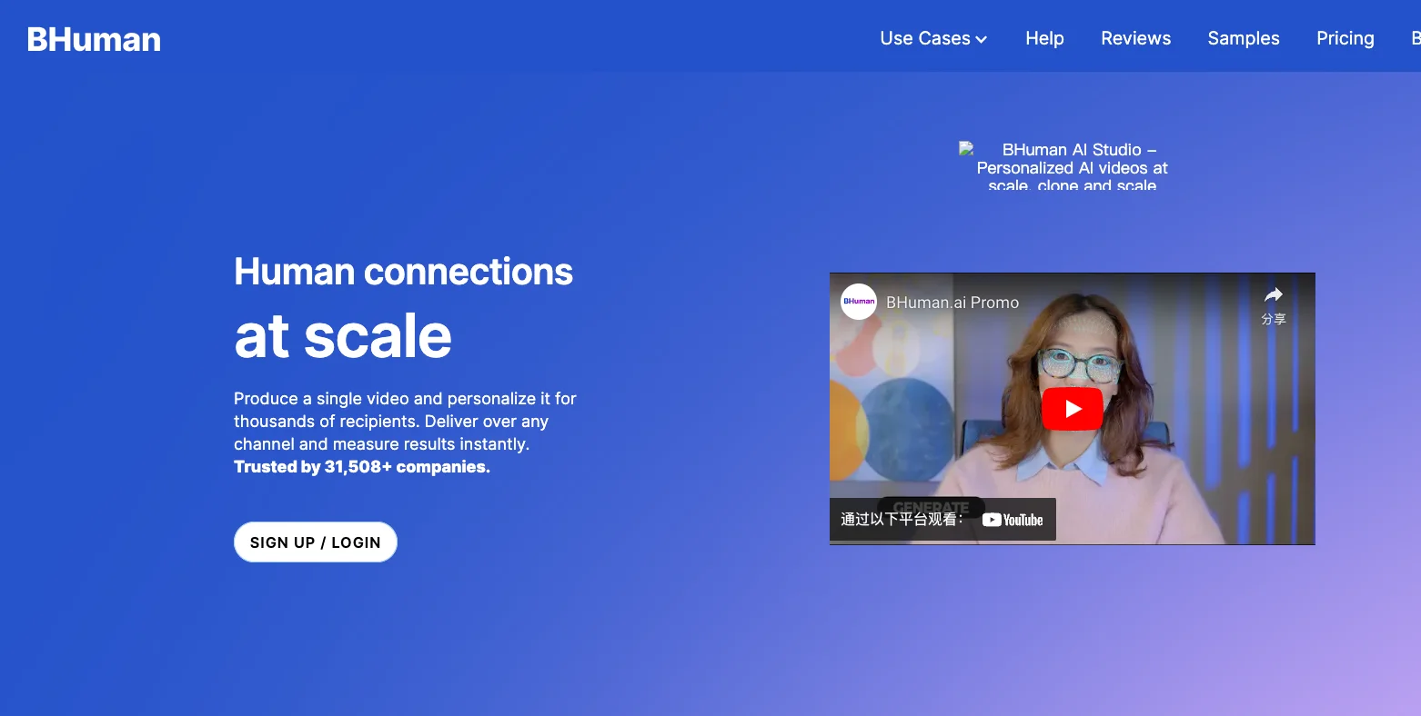The image size is (1421, 716).
Task: Click the Human connections headline
Action: (403, 272)
